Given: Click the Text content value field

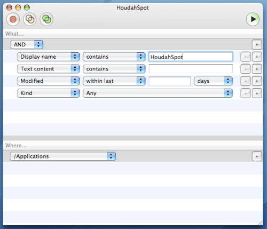Looking at the screenshot, I should (191, 69).
